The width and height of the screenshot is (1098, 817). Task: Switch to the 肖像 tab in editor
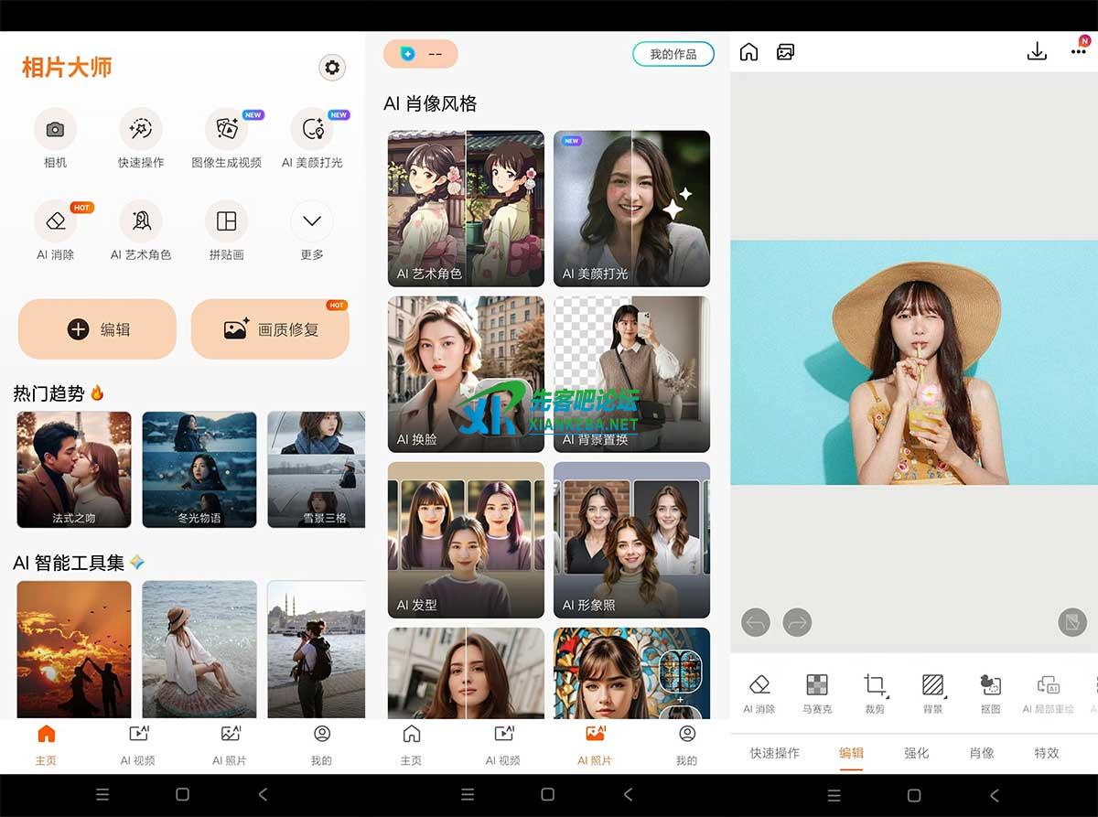(982, 753)
